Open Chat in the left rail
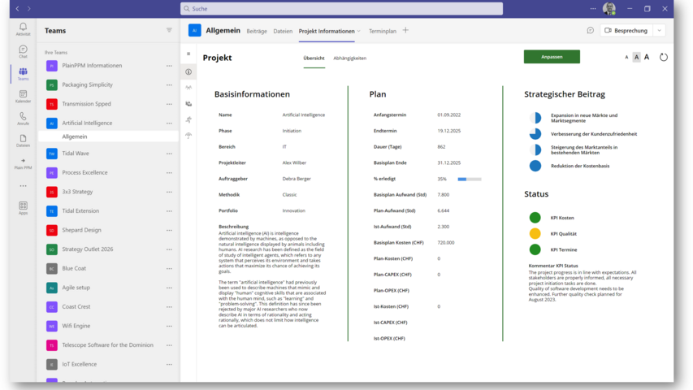This screenshot has width=693, height=390. tap(23, 51)
